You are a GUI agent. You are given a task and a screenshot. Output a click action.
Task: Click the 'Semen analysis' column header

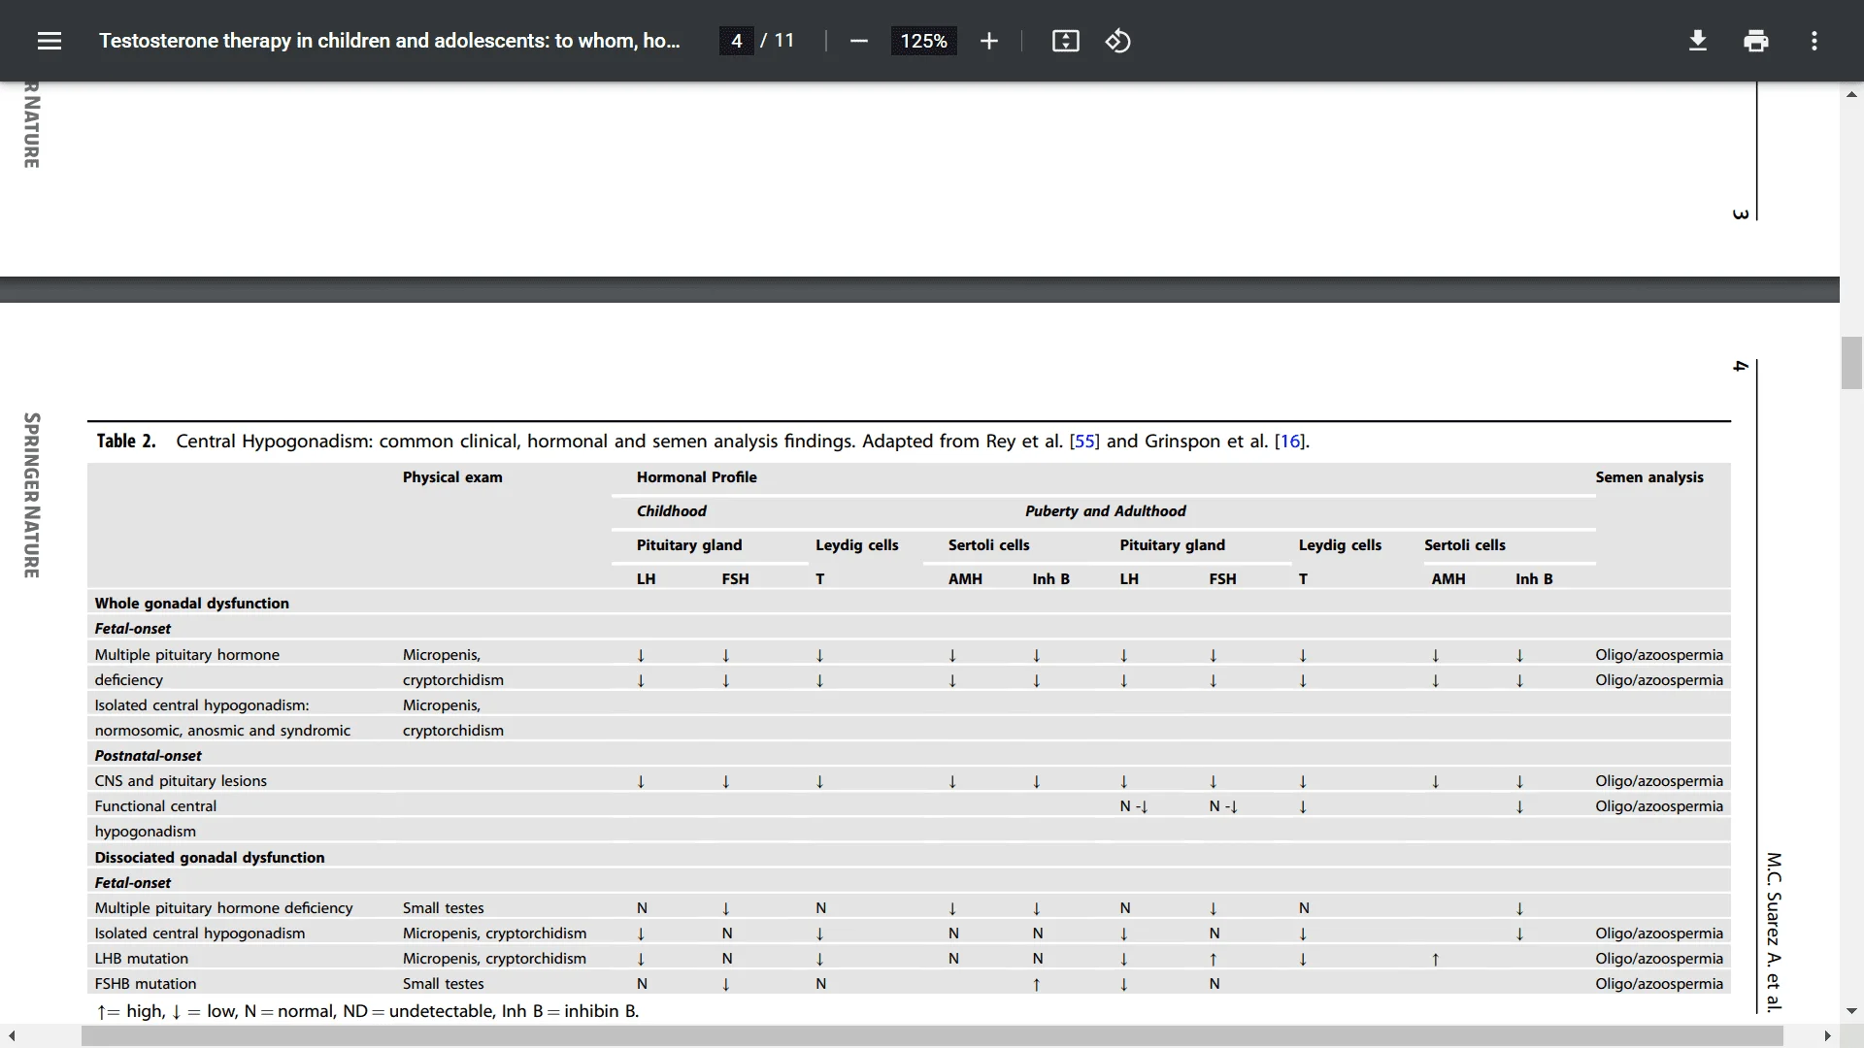(1648, 477)
